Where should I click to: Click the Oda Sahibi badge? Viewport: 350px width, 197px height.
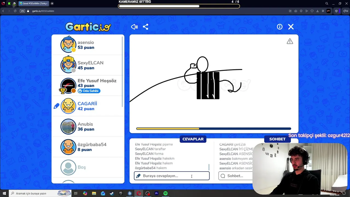click(x=89, y=91)
